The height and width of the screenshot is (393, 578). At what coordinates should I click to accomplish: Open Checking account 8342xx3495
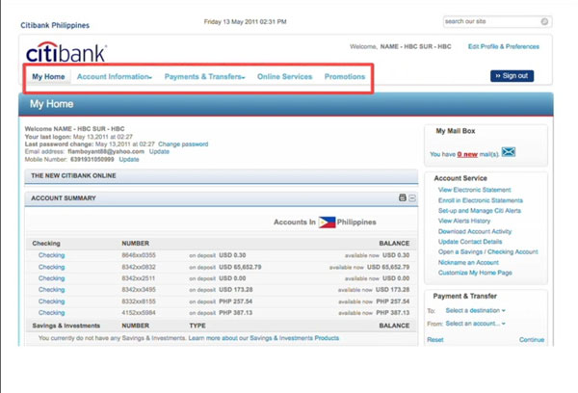pyautogui.click(x=51, y=290)
